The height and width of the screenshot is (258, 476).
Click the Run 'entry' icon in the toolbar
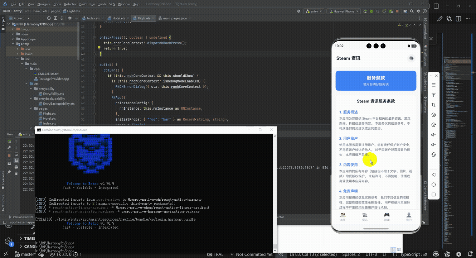(x=365, y=11)
